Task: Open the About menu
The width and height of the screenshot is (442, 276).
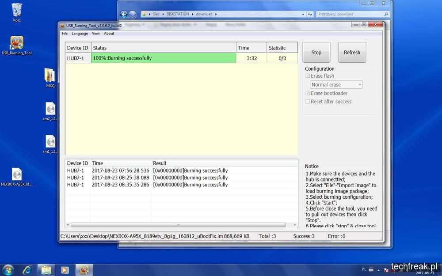Action: (109, 33)
